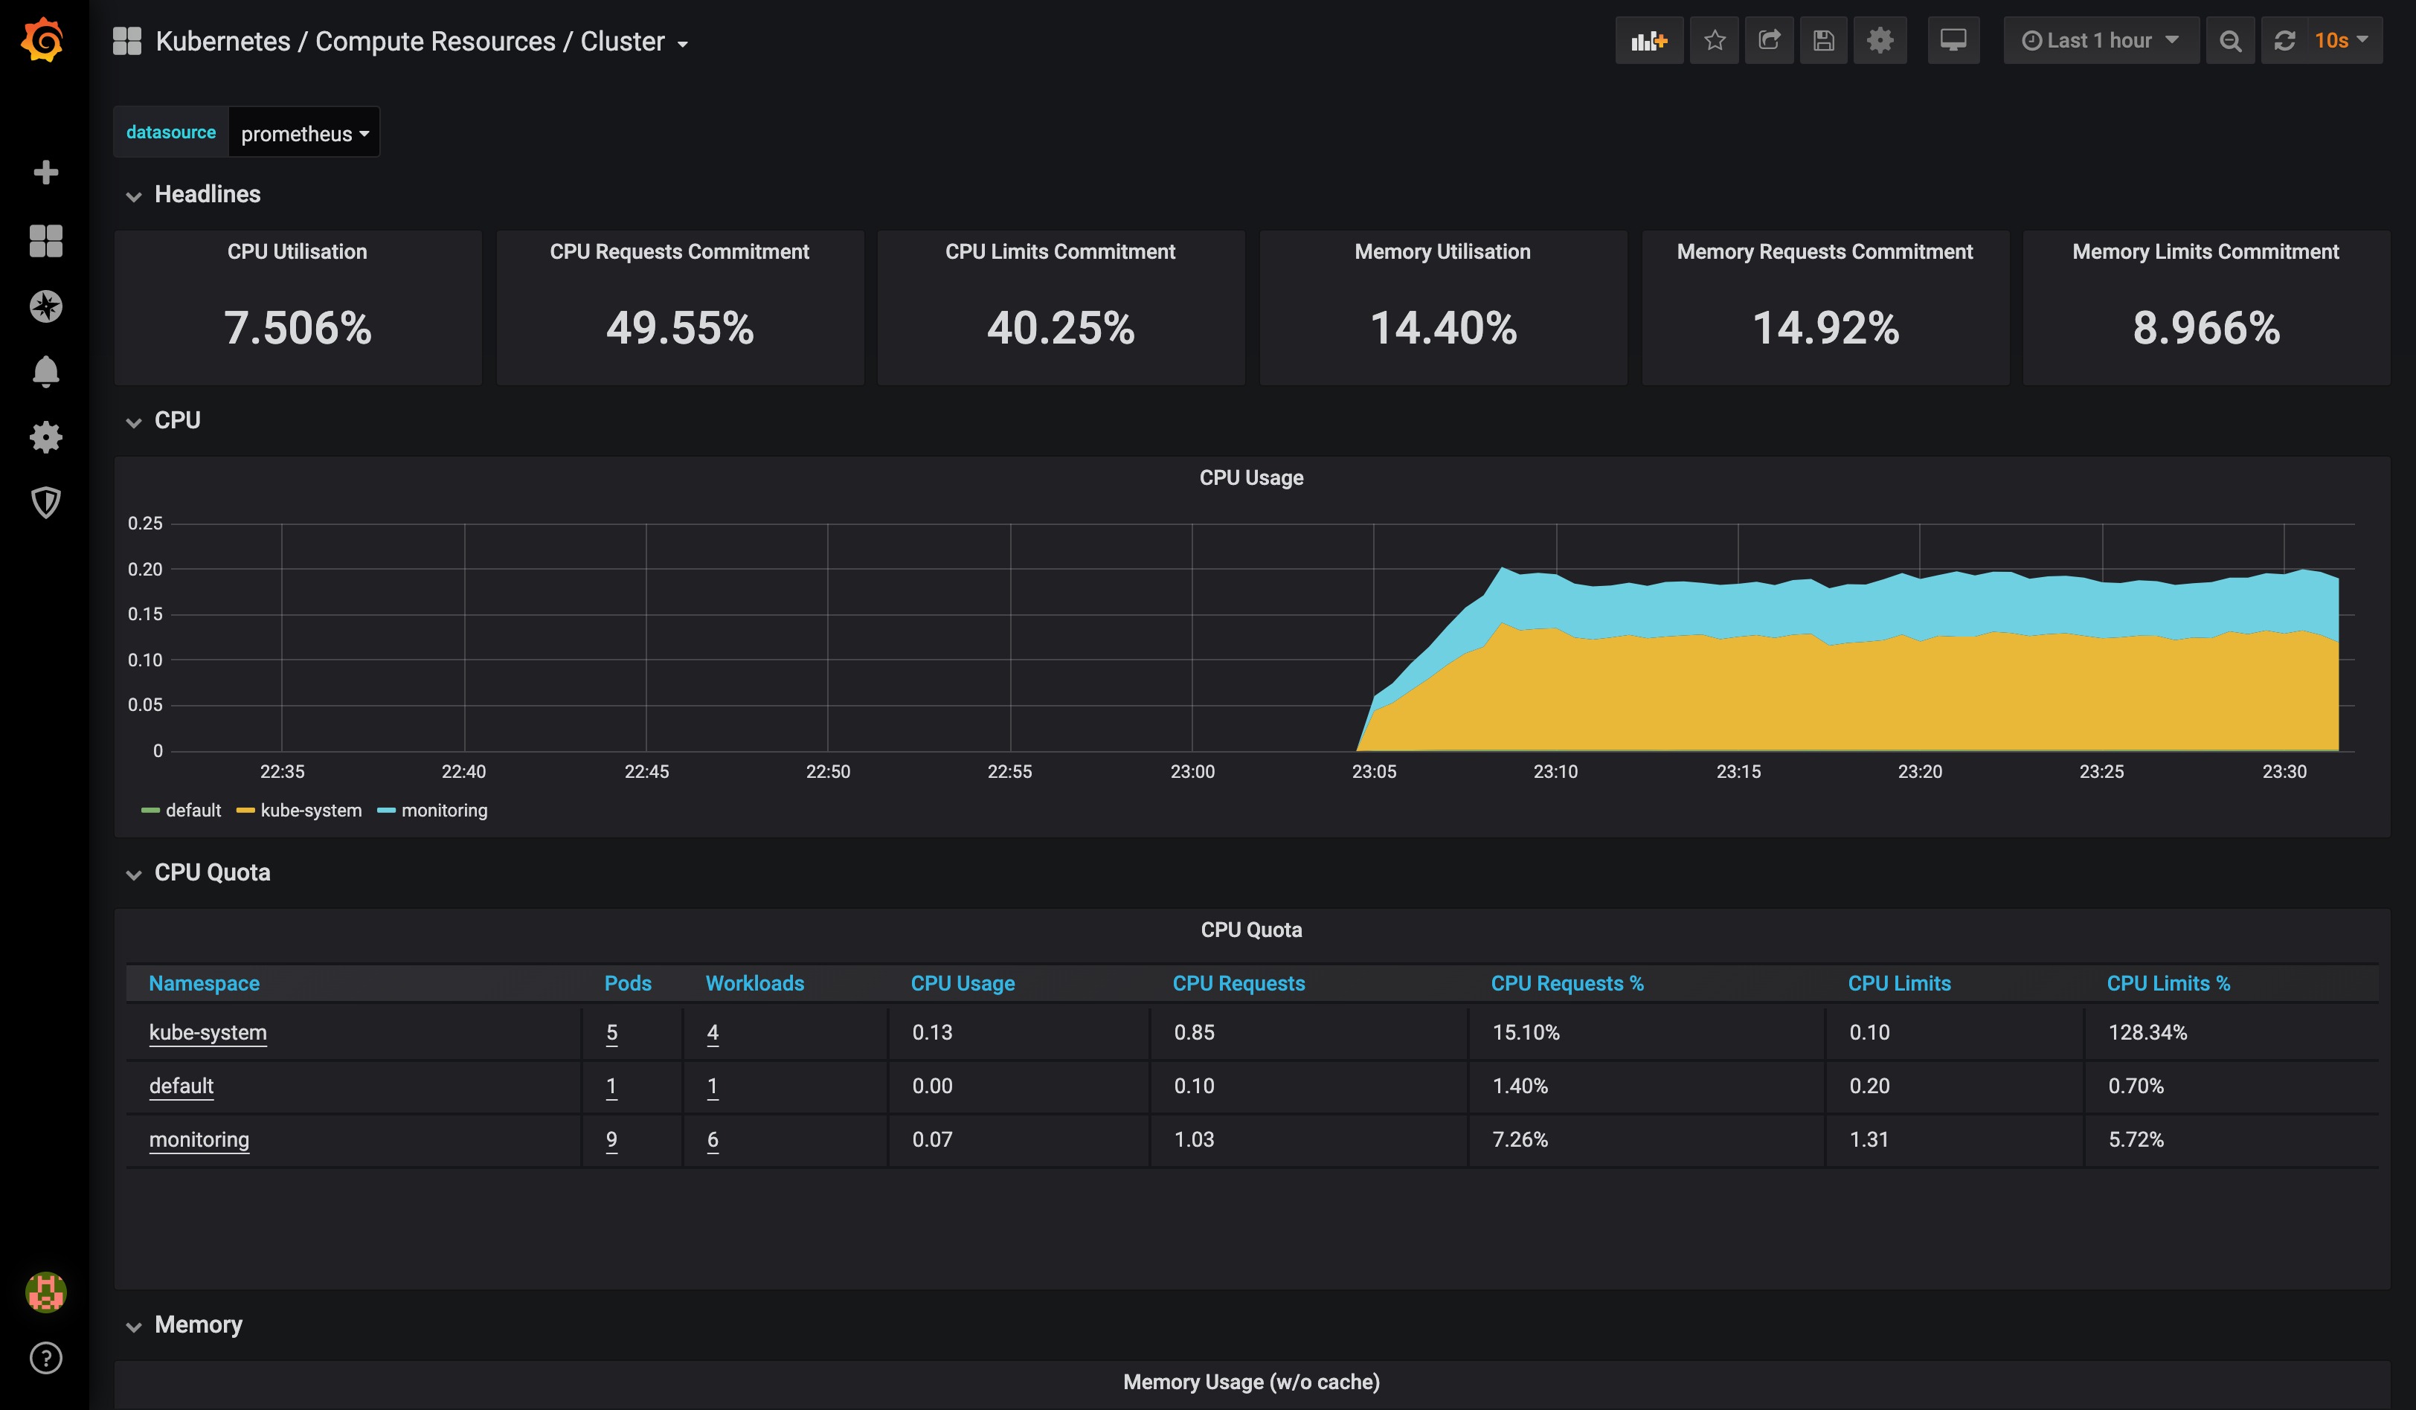
Task: Open Server Admin shield icon
Action: pyautogui.click(x=45, y=502)
